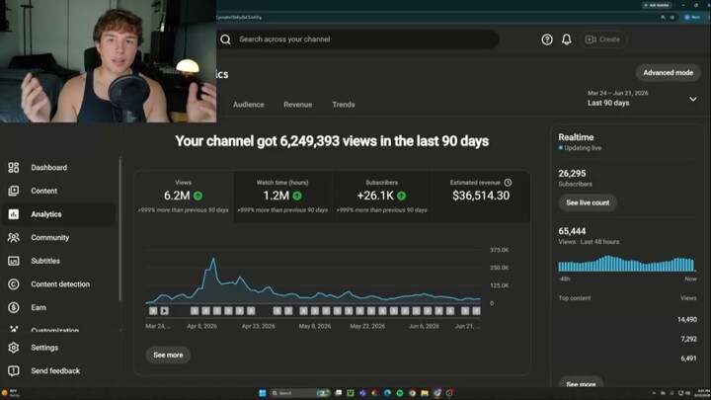Expand the Last 90 days date range
The height and width of the screenshot is (400, 711).
693,99
